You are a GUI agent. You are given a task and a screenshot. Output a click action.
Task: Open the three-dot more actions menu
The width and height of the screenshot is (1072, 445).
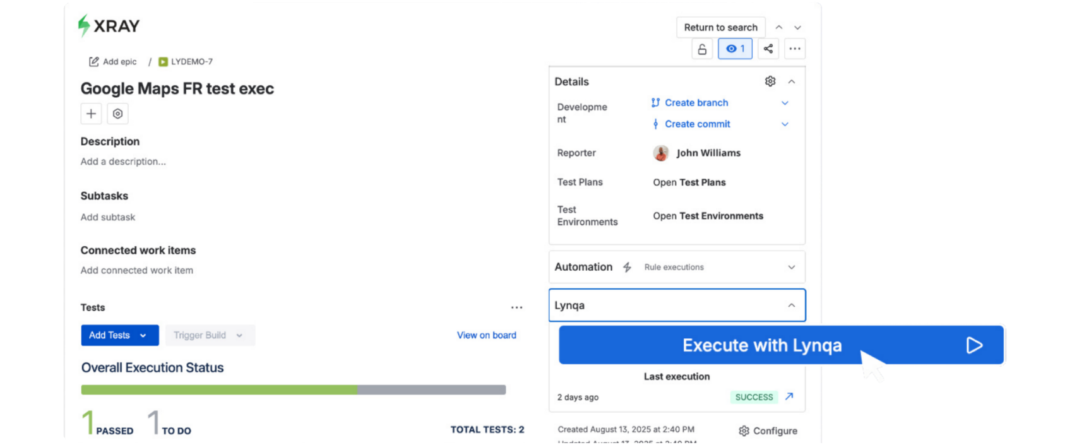click(795, 49)
